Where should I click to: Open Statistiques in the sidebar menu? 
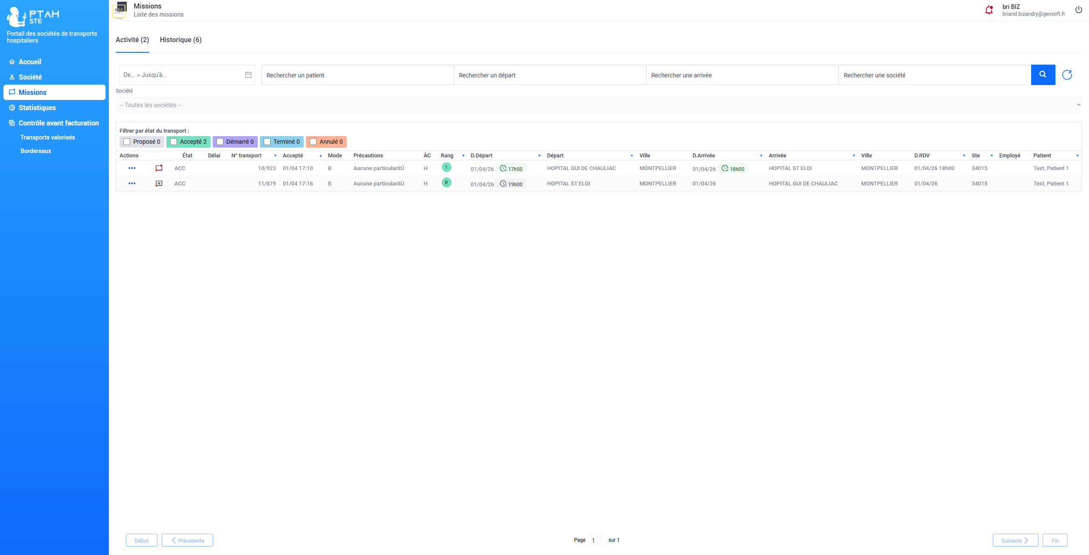[x=37, y=108]
